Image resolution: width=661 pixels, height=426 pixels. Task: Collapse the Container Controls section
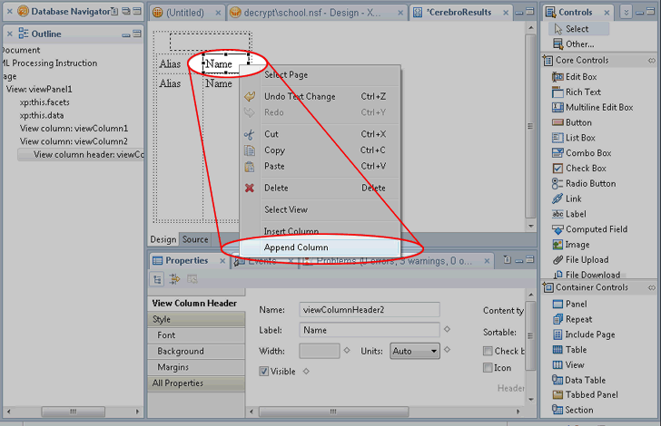coord(652,288)
